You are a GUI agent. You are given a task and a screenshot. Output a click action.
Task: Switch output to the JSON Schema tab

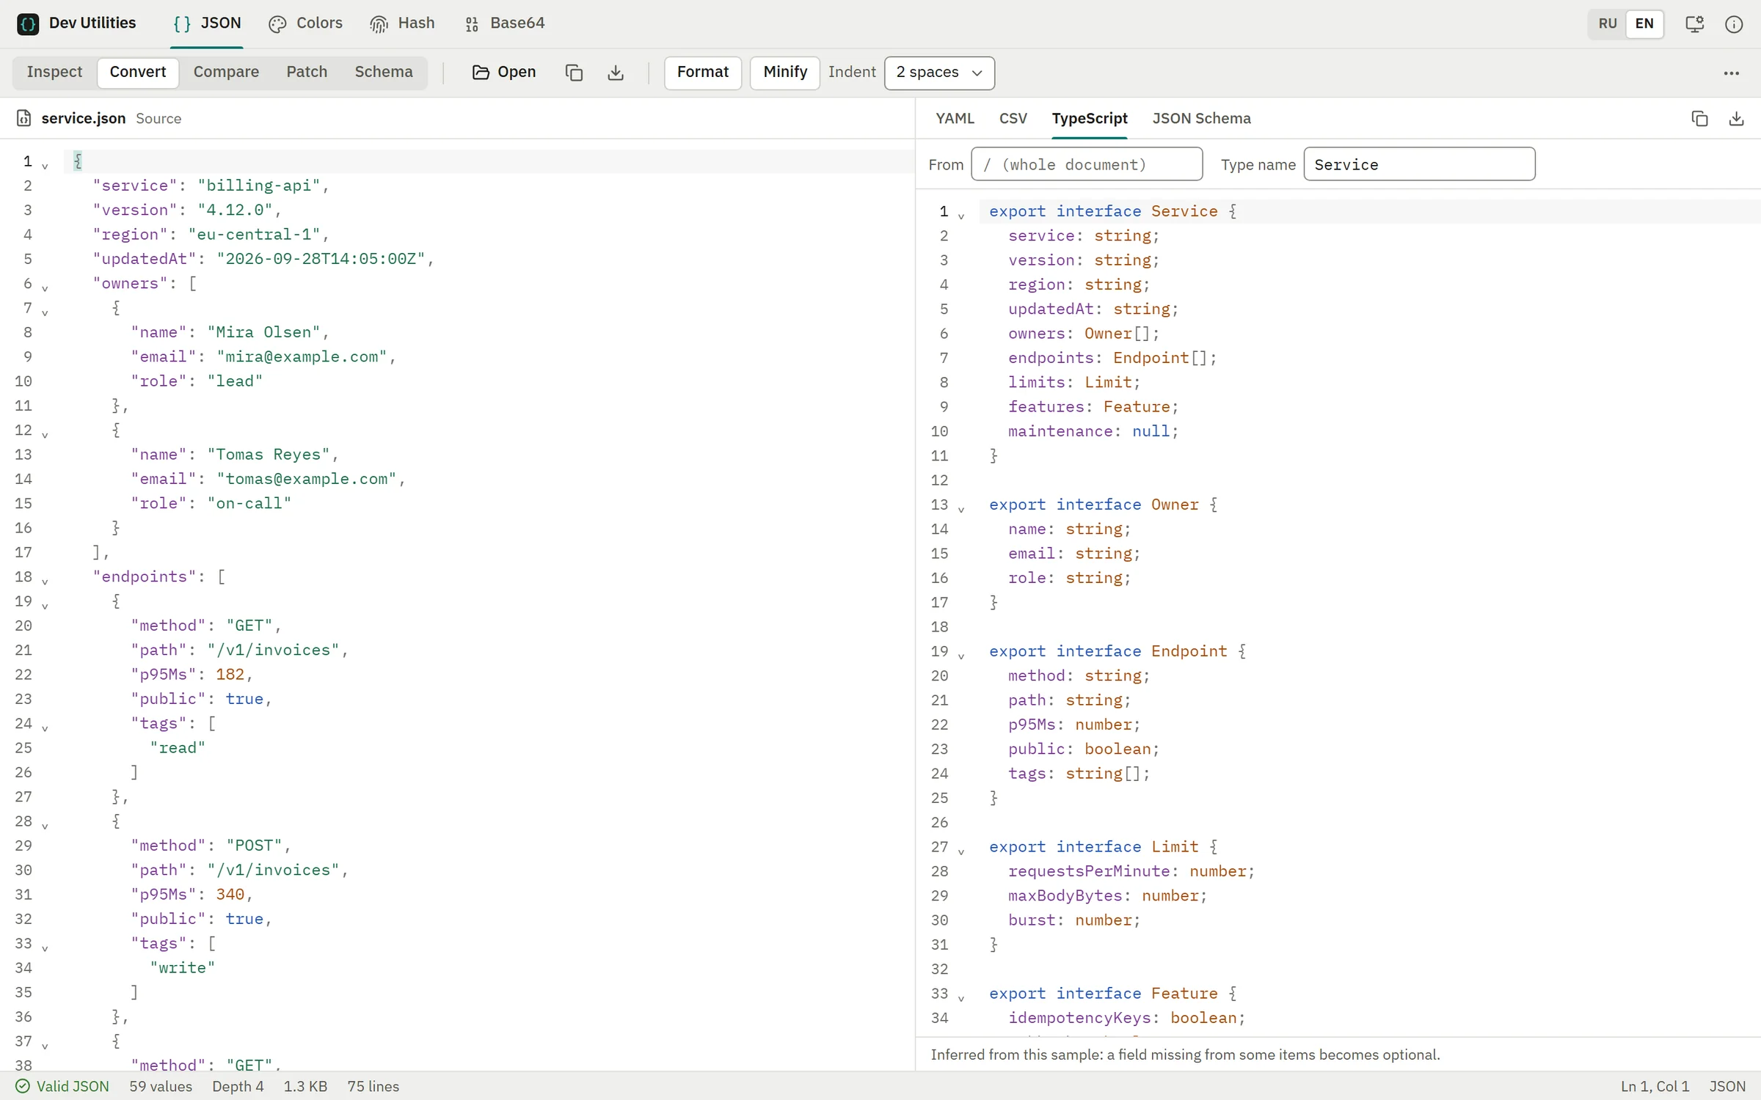click(1201, 118)
